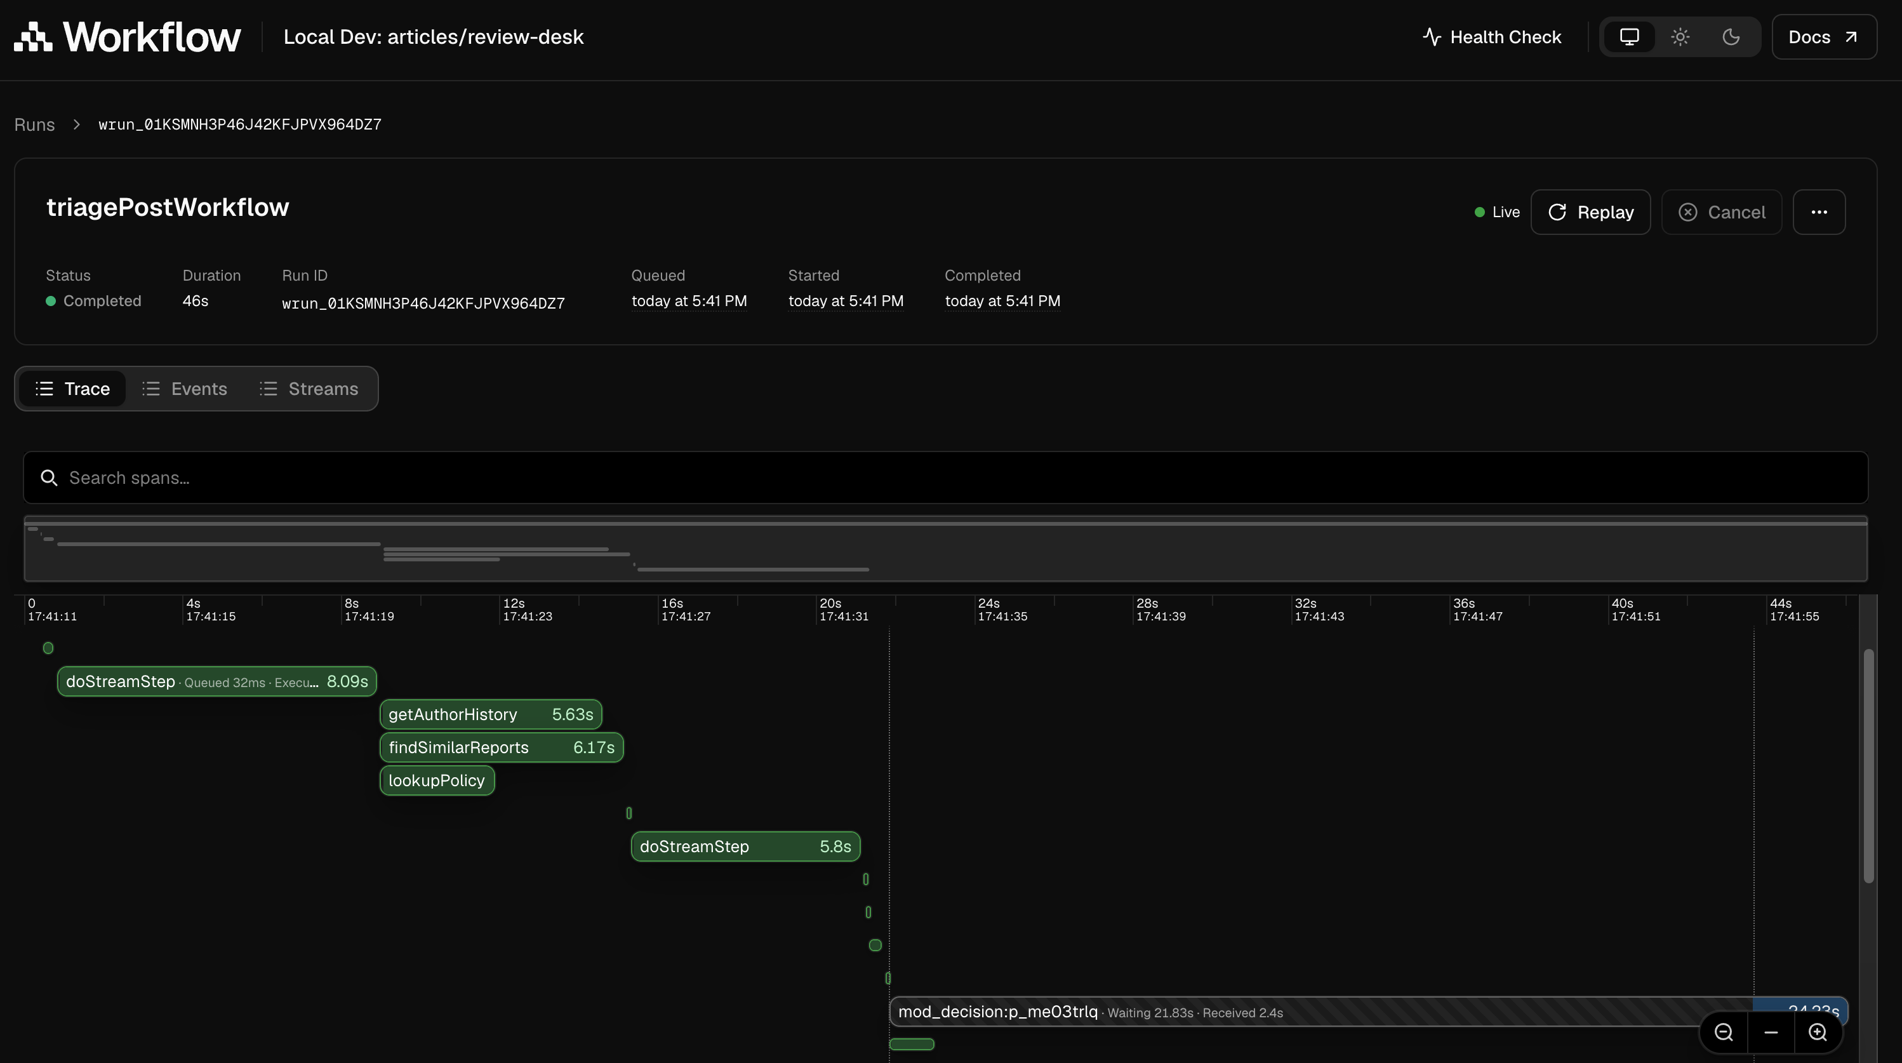Select the mod_decision:p_me03trlq span

tap(1368, 1012)
